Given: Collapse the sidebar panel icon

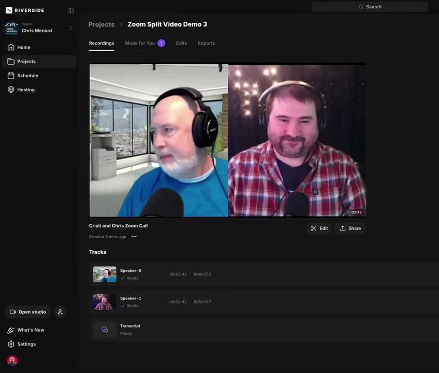Looking at the screenshot, I should pos(71,11).
